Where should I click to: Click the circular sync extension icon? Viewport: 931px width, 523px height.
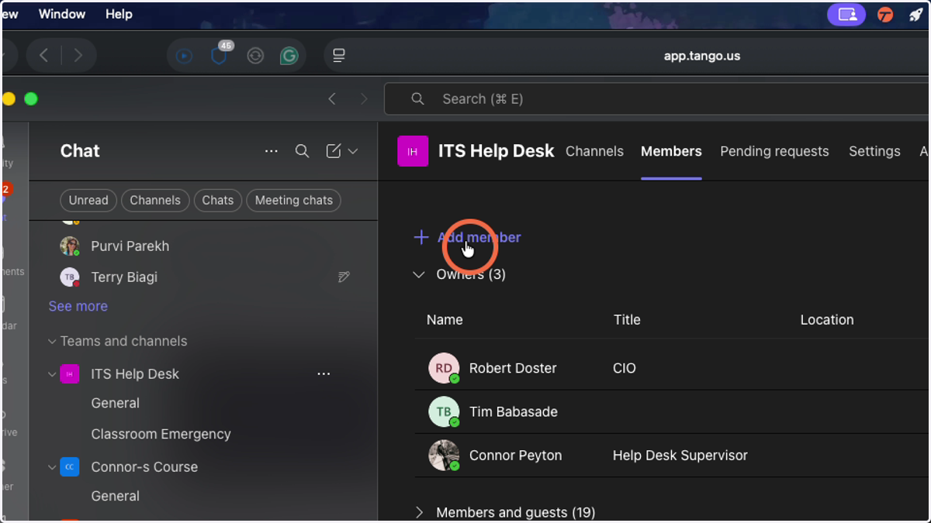(x=255, y=56)
